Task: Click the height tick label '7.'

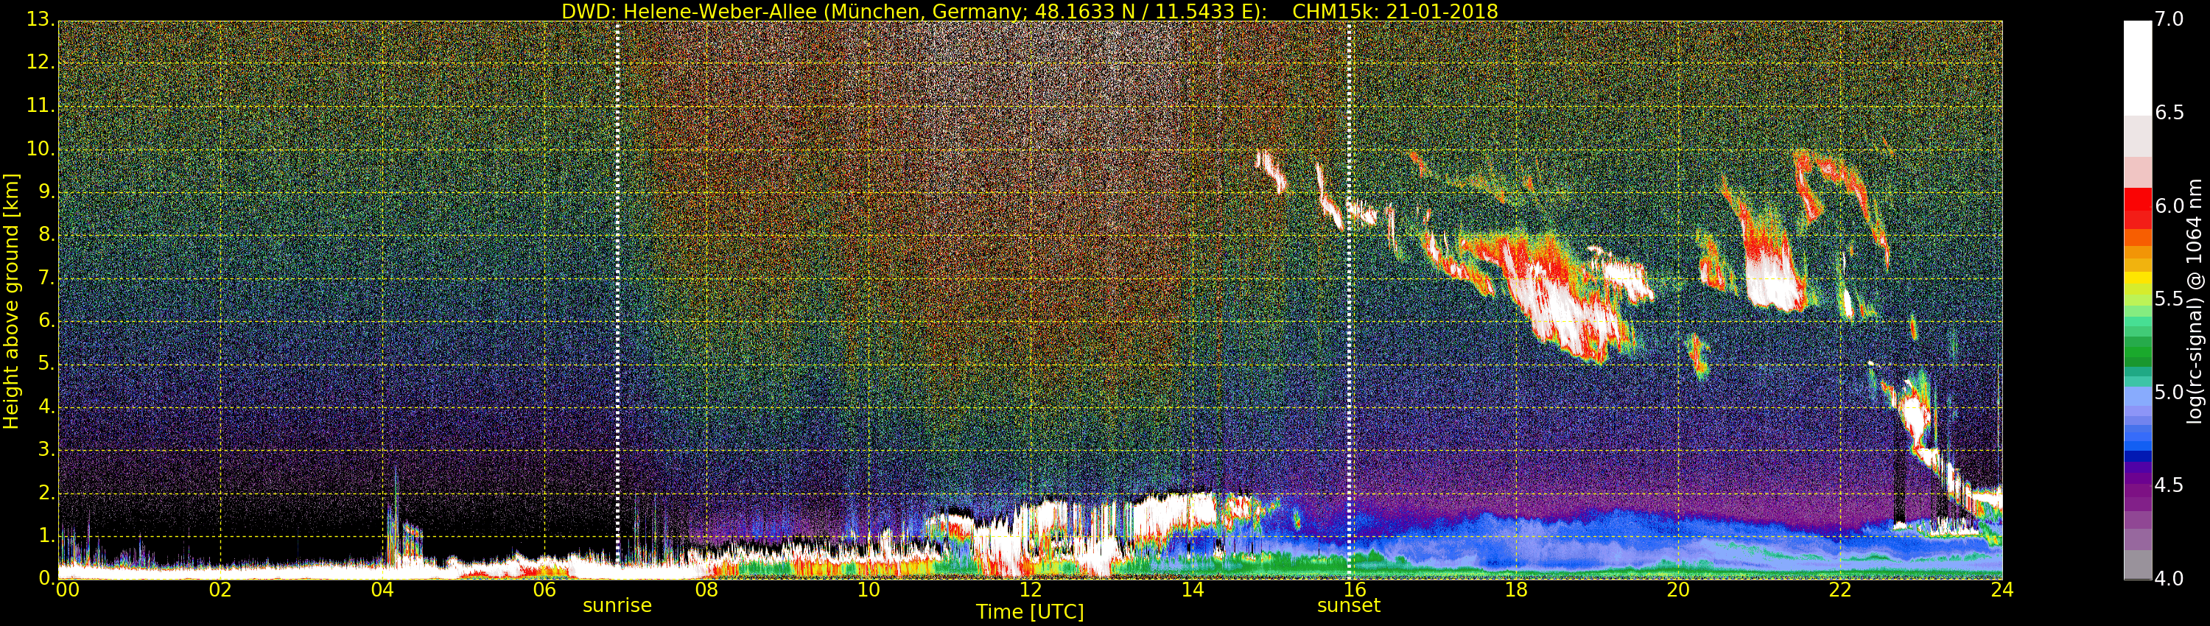Action: coord(46,278)
